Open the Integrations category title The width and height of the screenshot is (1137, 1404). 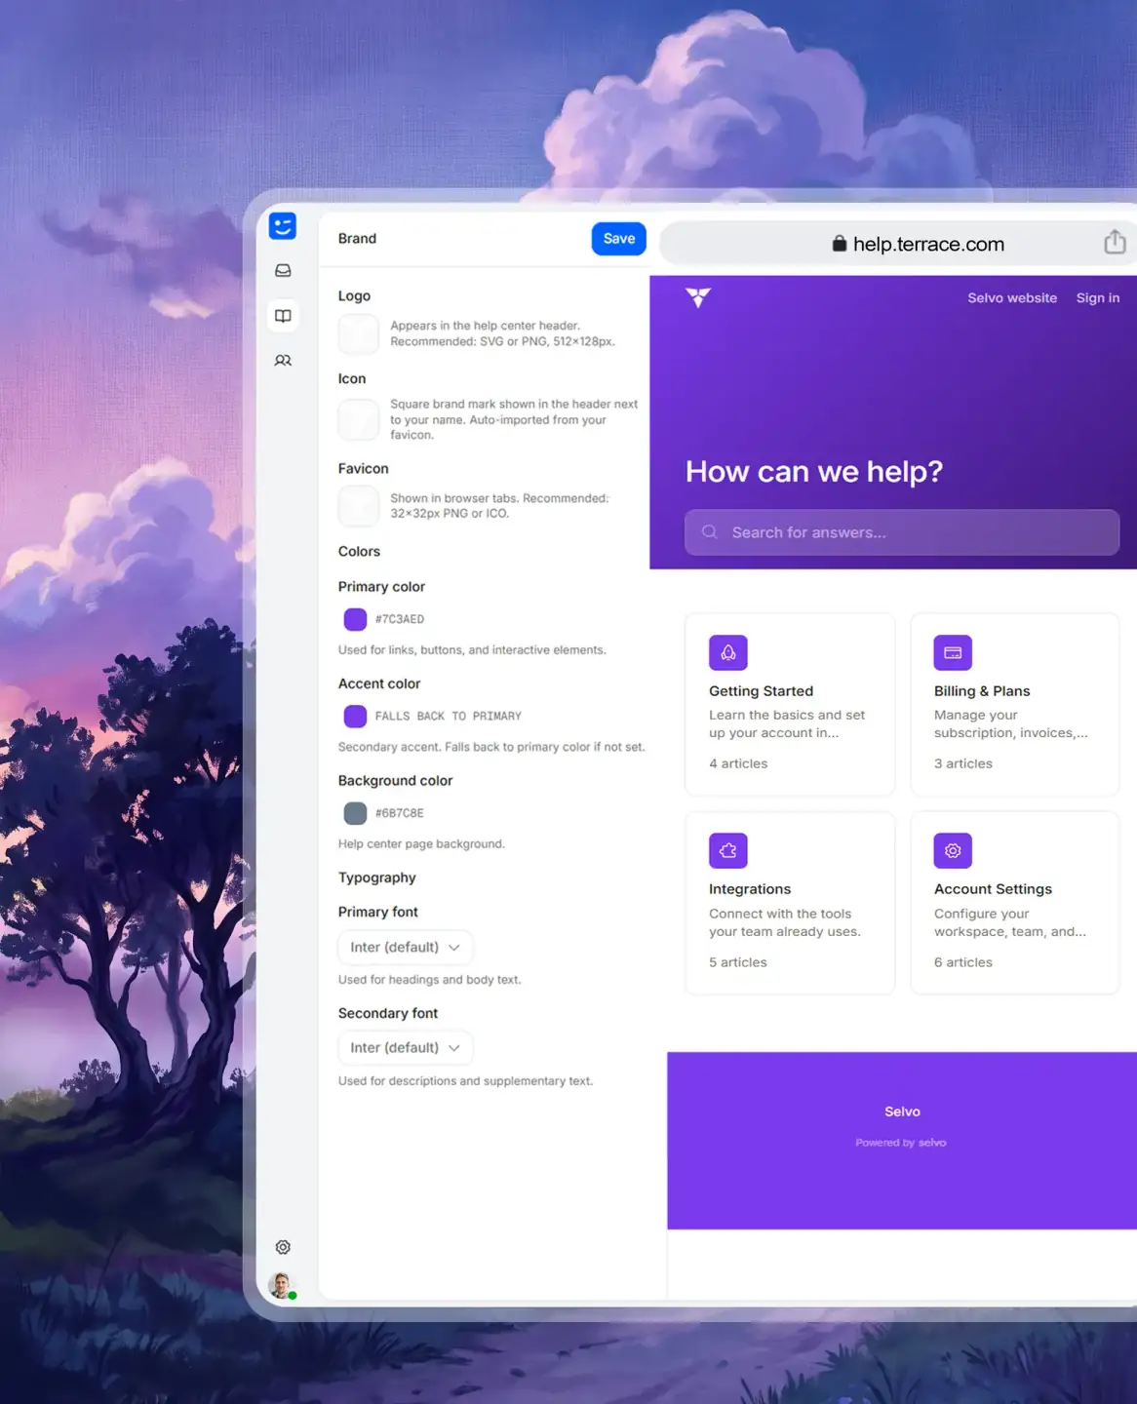coord(750,889)
